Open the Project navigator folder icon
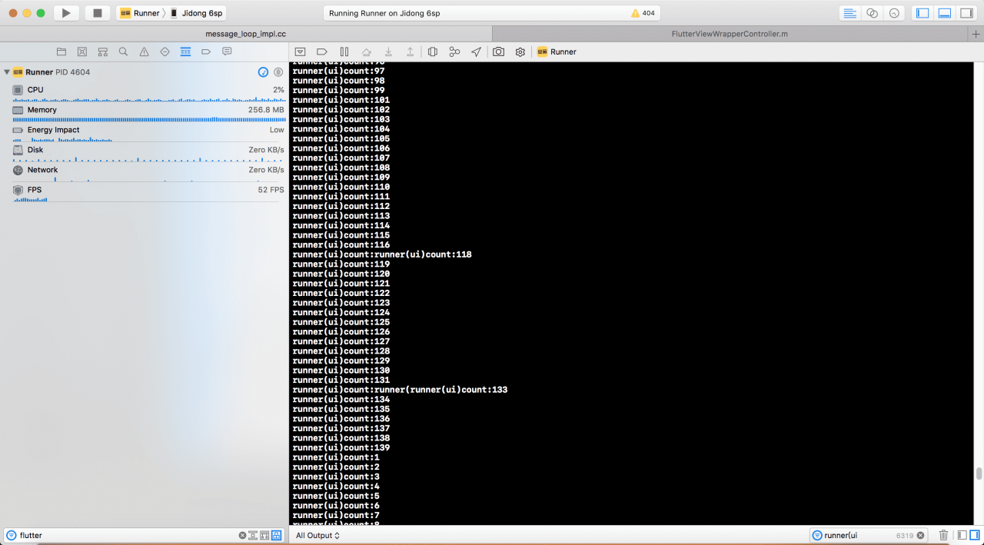Image resolution: width=984 pixels, height=545 pixels. 61,52
